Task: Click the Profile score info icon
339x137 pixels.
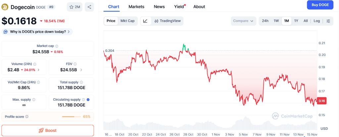Action: tap(27, 117)
